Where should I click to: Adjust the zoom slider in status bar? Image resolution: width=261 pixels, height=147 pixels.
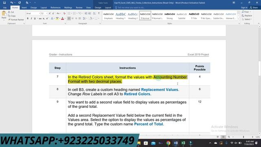tap(243, 137)
